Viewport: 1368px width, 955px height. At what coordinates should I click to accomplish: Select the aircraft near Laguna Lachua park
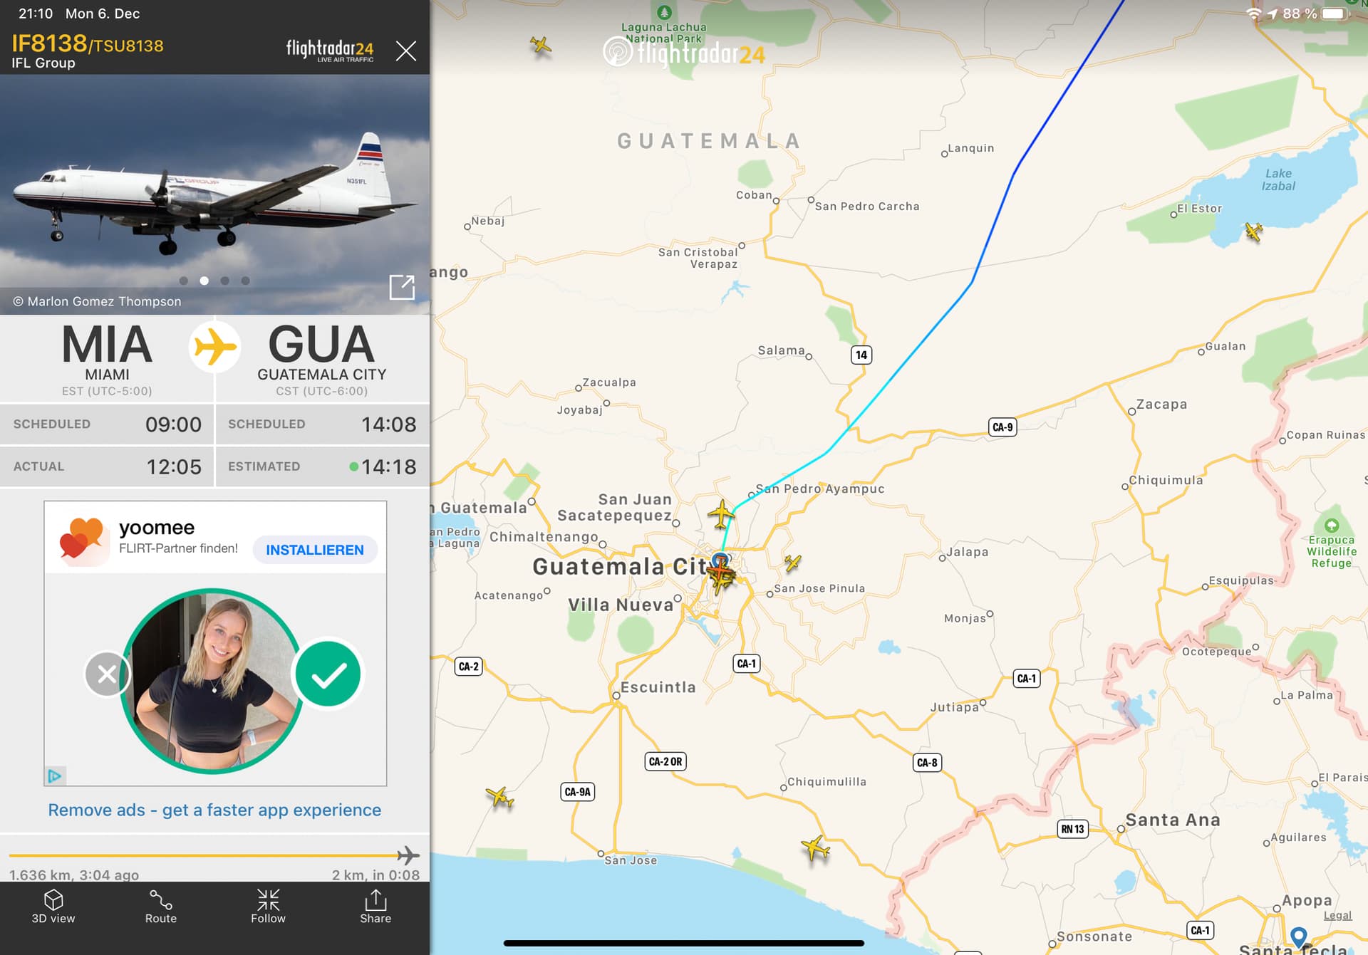coord(541,46)
